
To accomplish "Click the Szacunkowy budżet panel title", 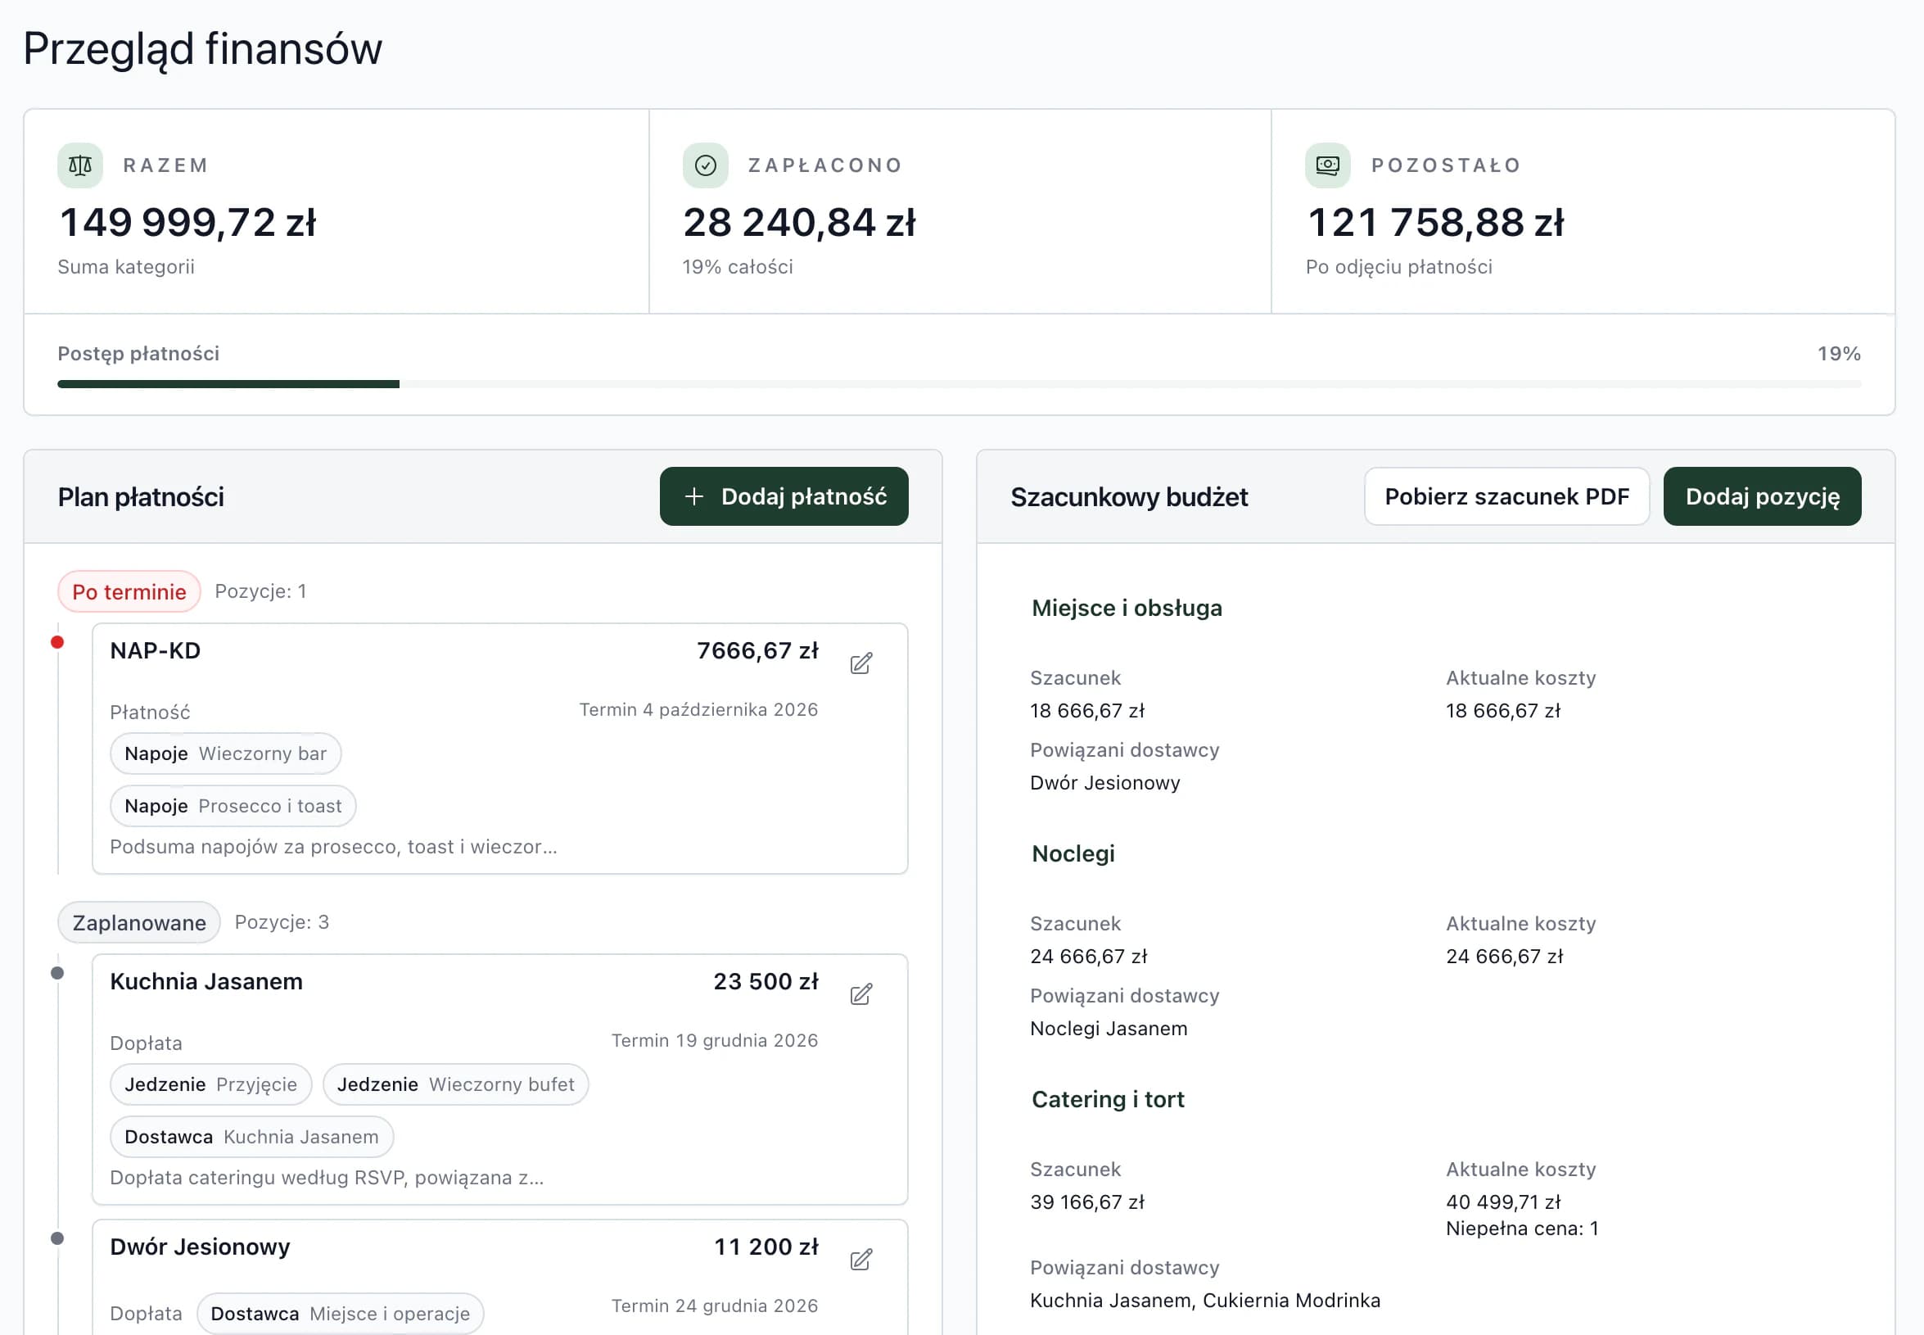I will (1129, 498).
